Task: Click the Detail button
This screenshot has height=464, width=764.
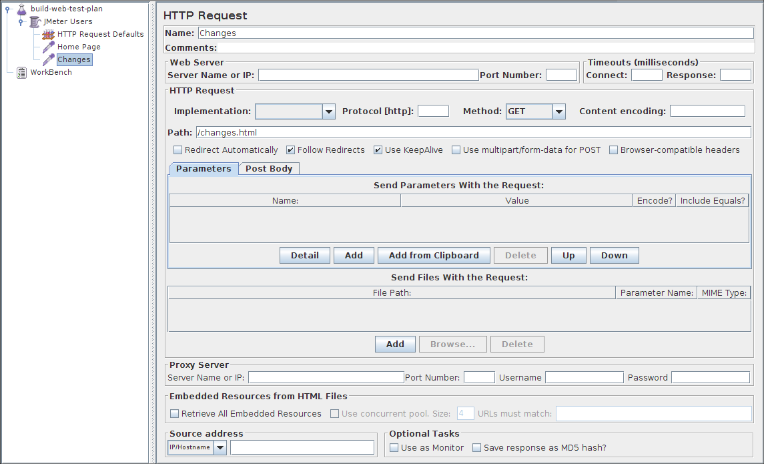Action: 305,255
